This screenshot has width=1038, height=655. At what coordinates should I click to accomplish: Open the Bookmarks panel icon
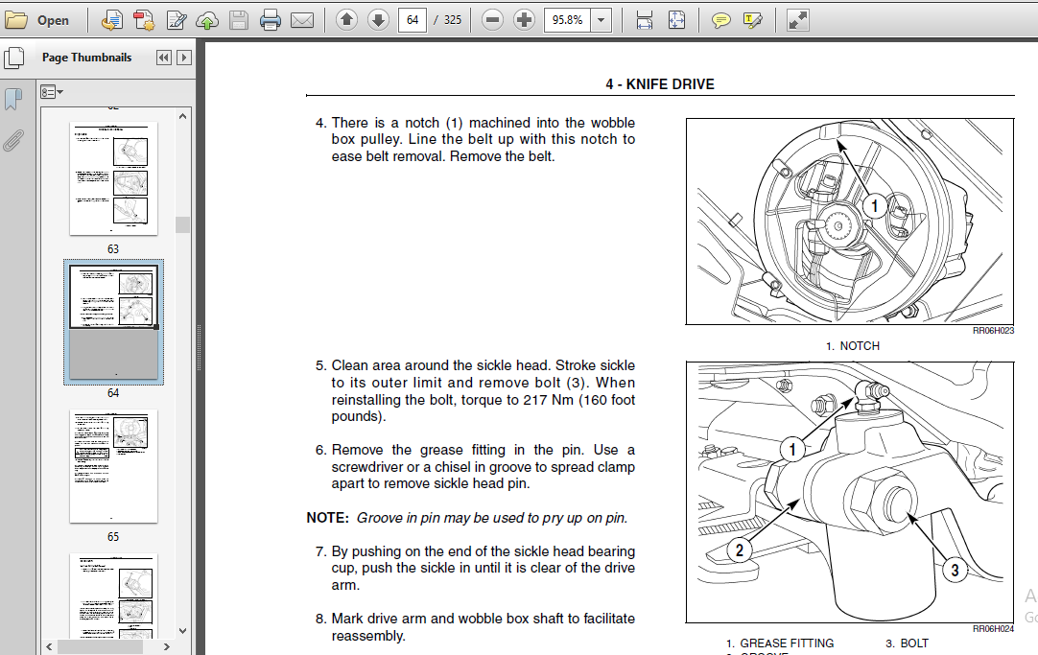tap(13, 99)
